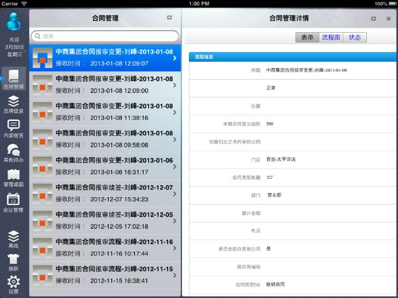Open 设置 gear icon
This screenshot has height=298, width=398.
point(14,284)
